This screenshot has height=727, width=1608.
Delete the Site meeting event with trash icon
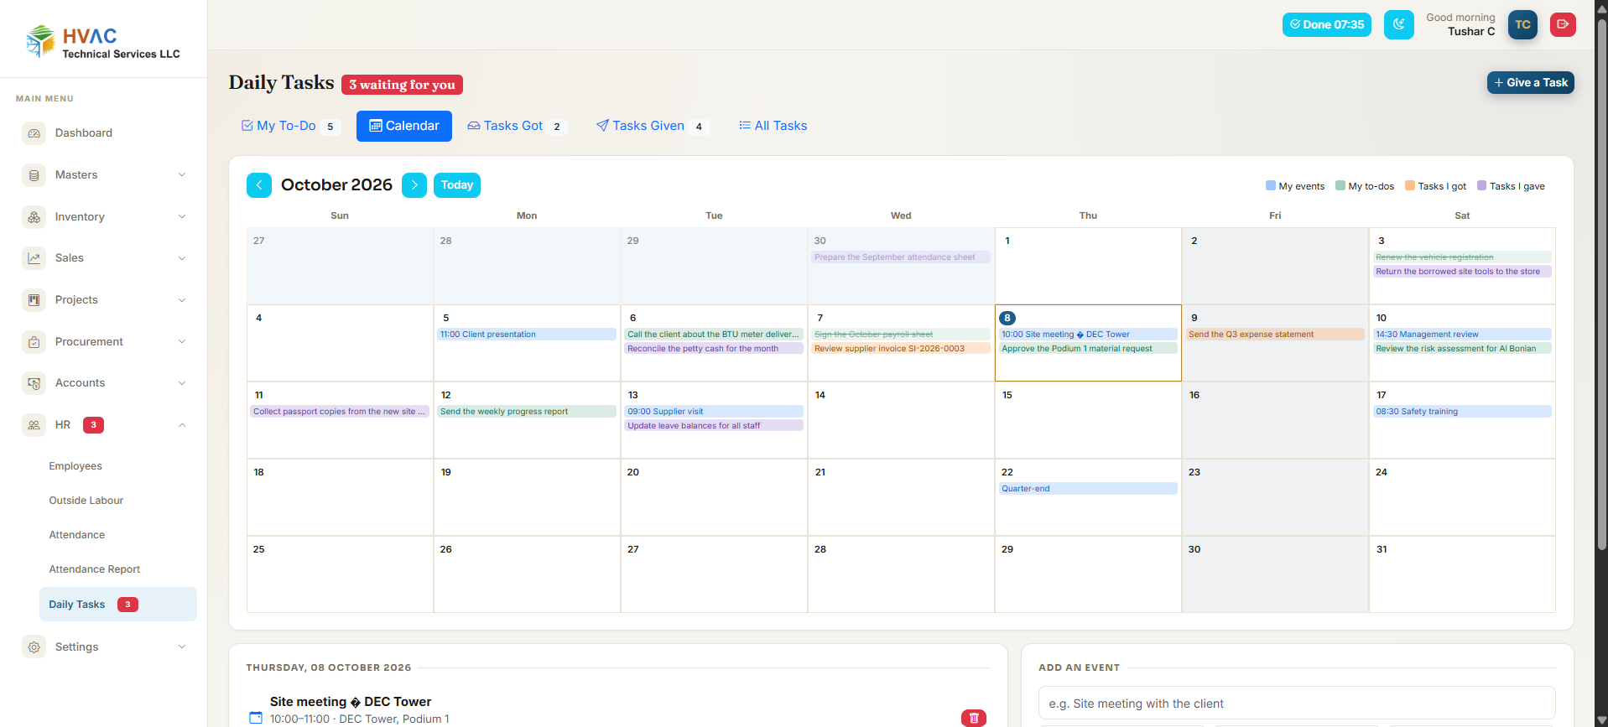pyautogui.click(x=974, y=718)
